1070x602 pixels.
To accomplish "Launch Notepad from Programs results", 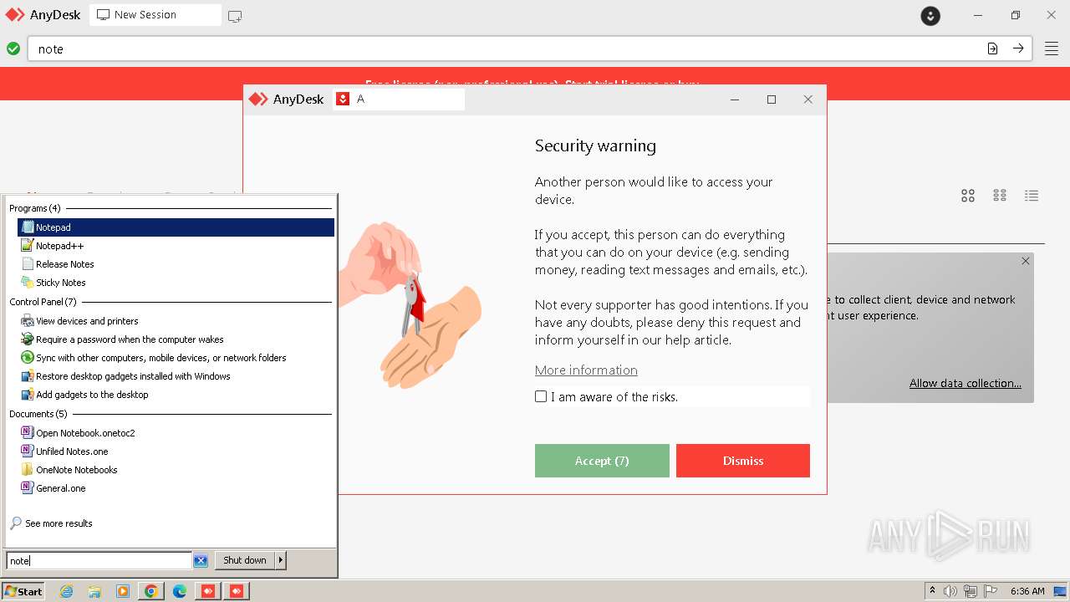I will [176, 227].
